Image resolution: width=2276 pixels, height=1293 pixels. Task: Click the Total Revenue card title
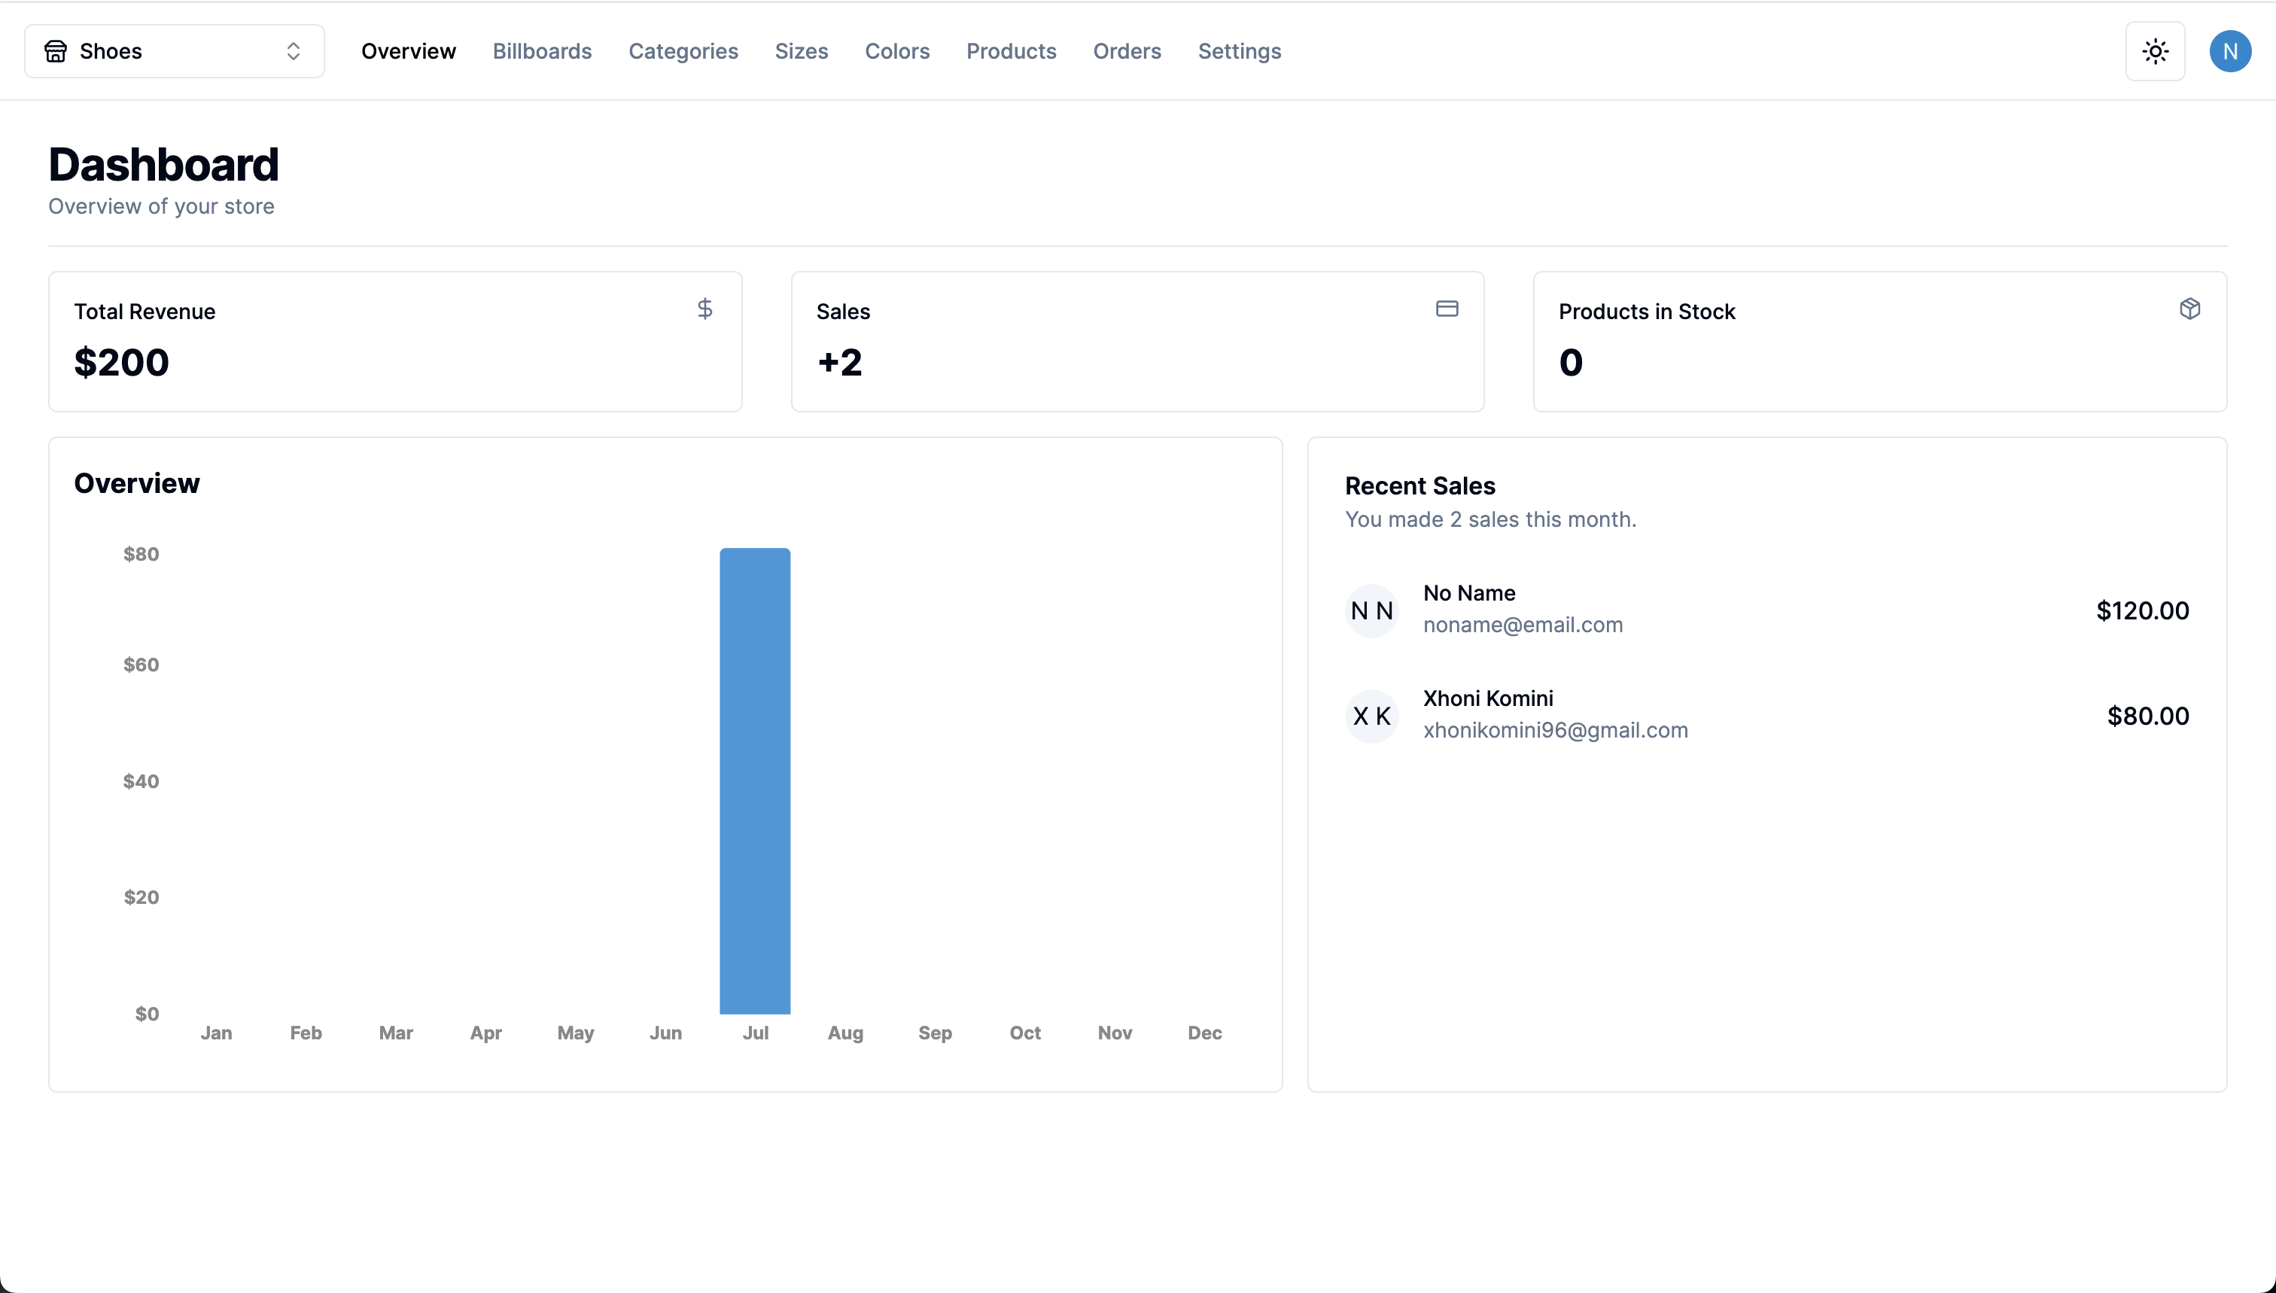pyautogui.click(x=145, y=312)
